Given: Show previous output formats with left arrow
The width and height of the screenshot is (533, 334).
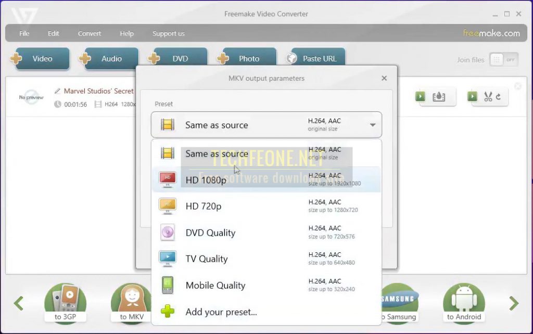Looking at the screenshot, I should tap(19, 303).
